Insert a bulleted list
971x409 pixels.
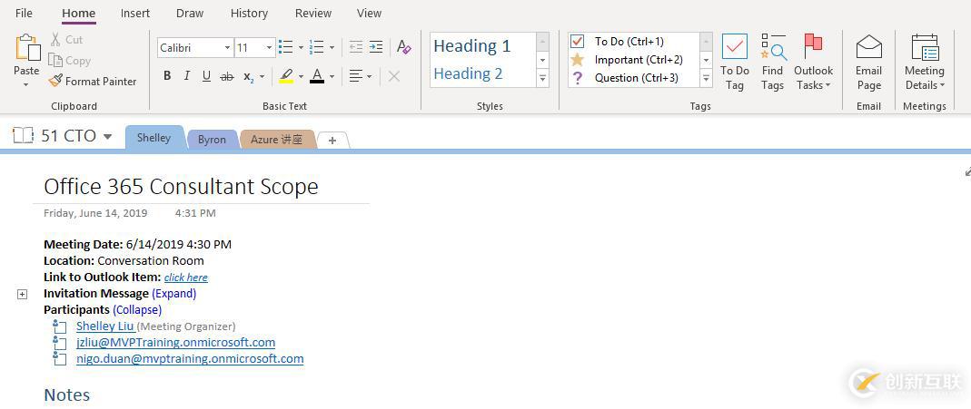[x=286, y=47]
